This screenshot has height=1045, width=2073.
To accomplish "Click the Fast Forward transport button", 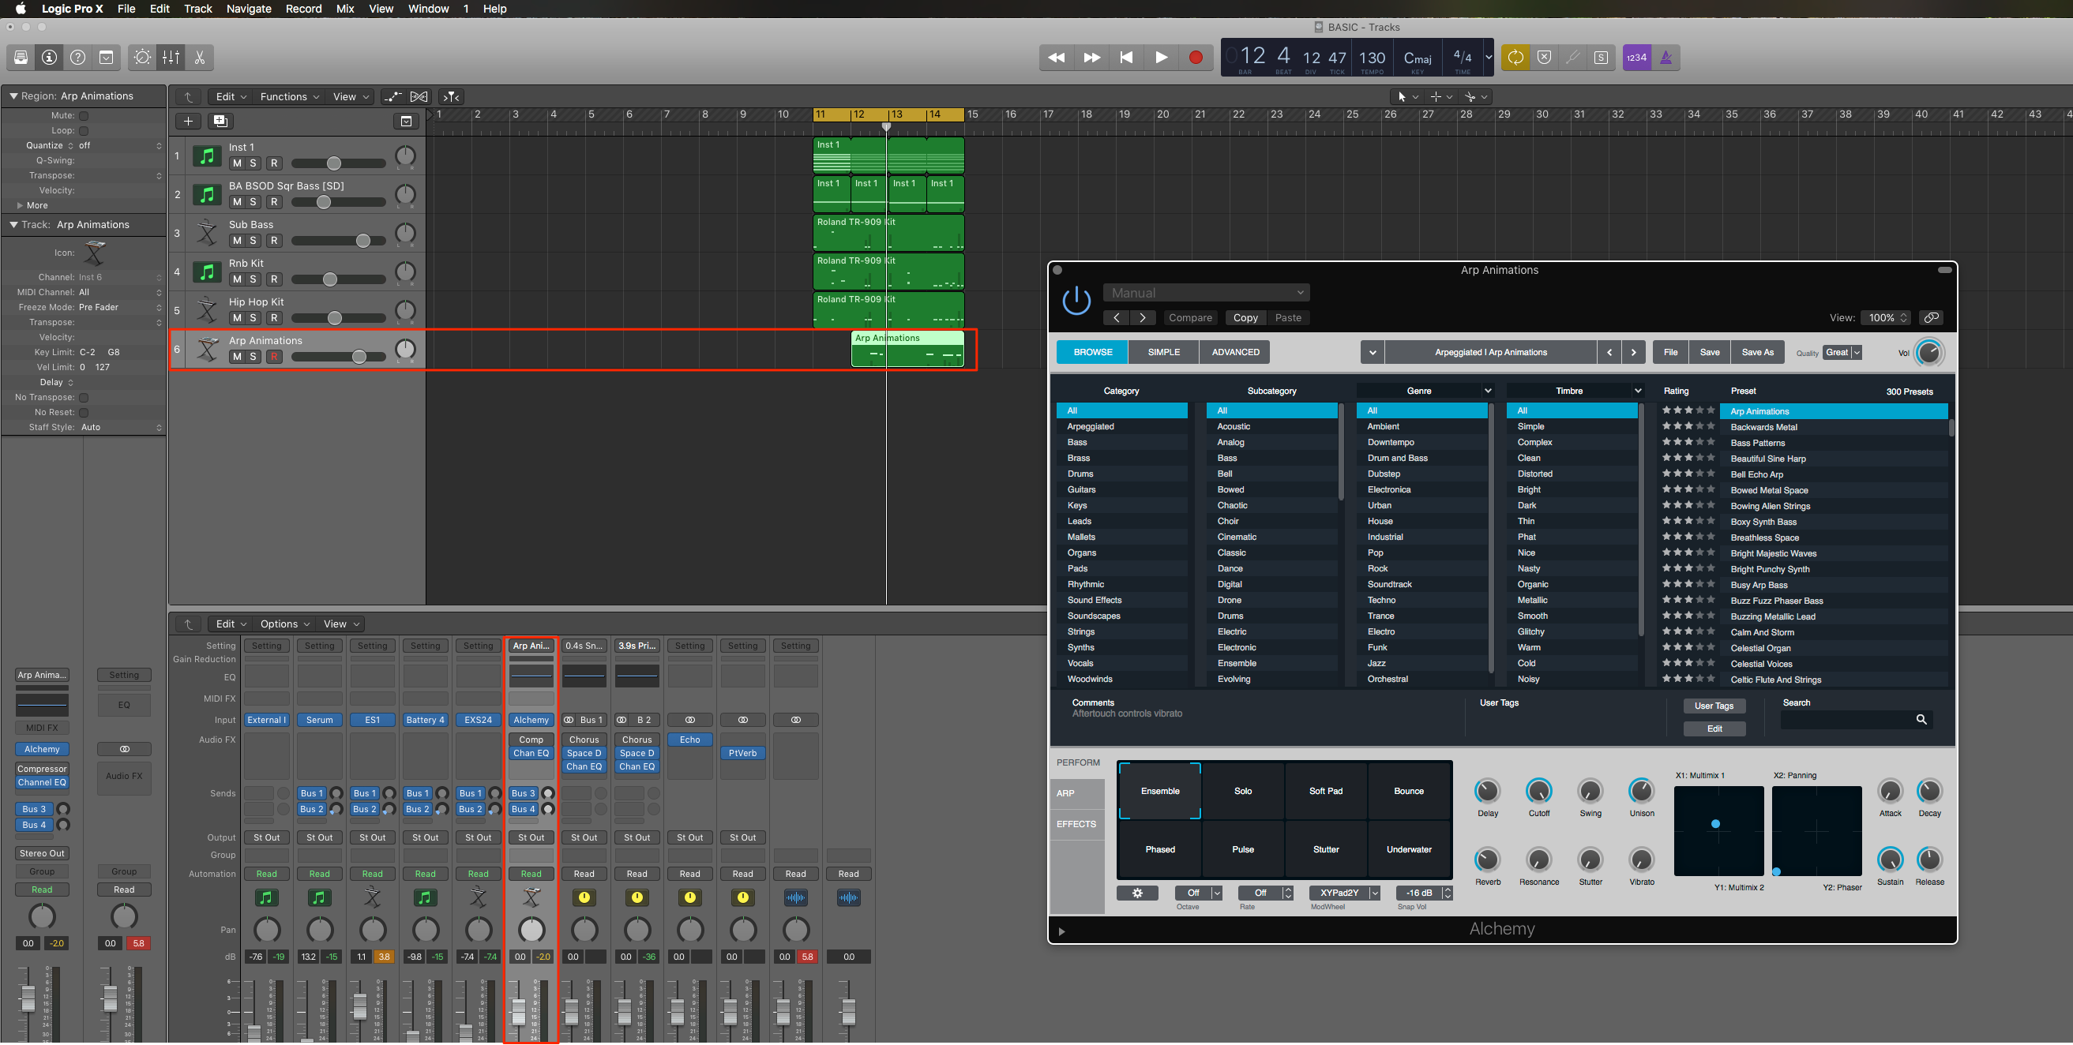I will click(1092, 57).
